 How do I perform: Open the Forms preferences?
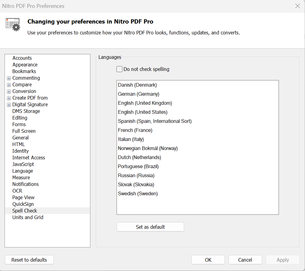click(x=19, y=124)
